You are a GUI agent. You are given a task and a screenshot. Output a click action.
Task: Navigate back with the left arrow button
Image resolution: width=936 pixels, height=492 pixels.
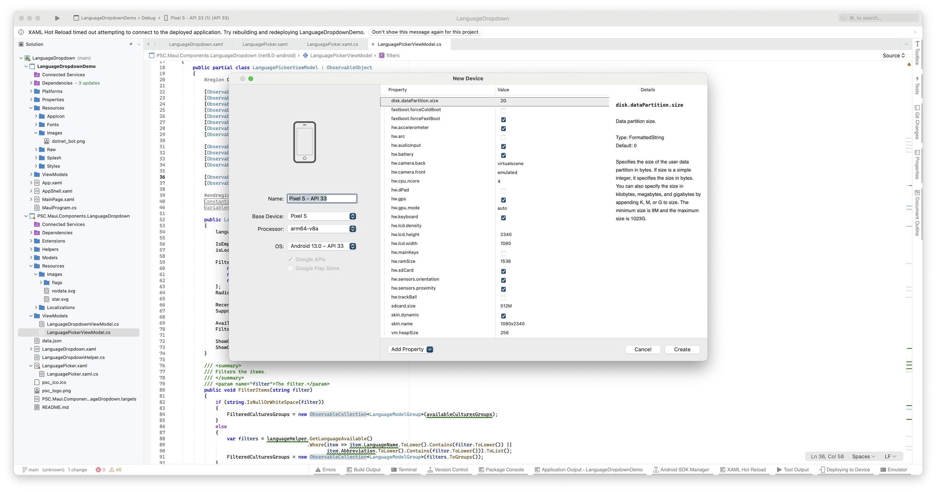pyautogui.click(x=148, y=44)
